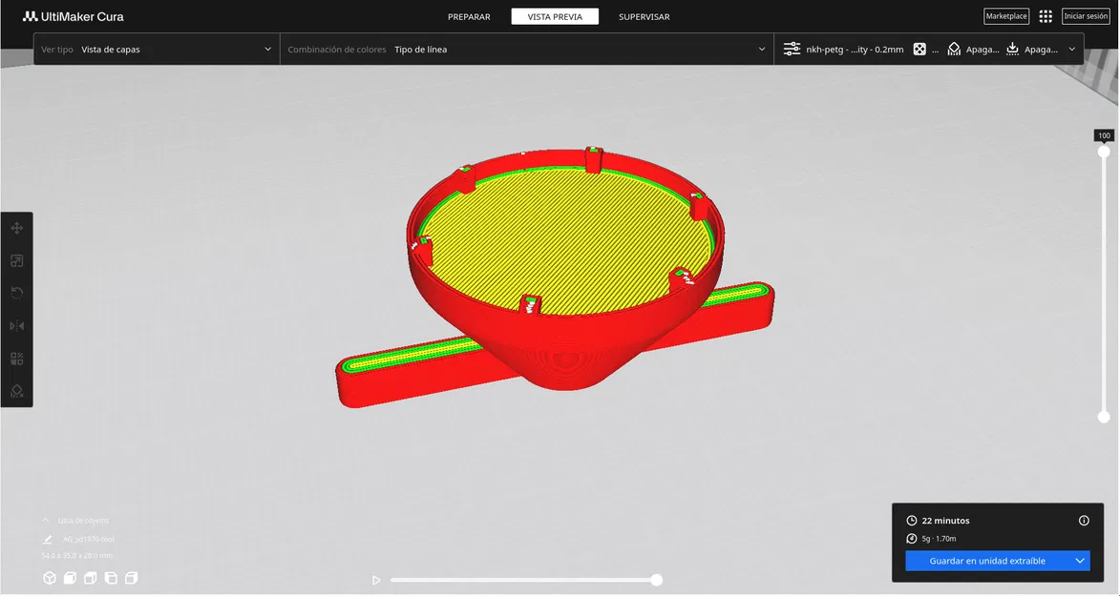Click Guardar en unidad extraíble
The height and width of the screenshot is (596, 1120).
click(987, 561)
